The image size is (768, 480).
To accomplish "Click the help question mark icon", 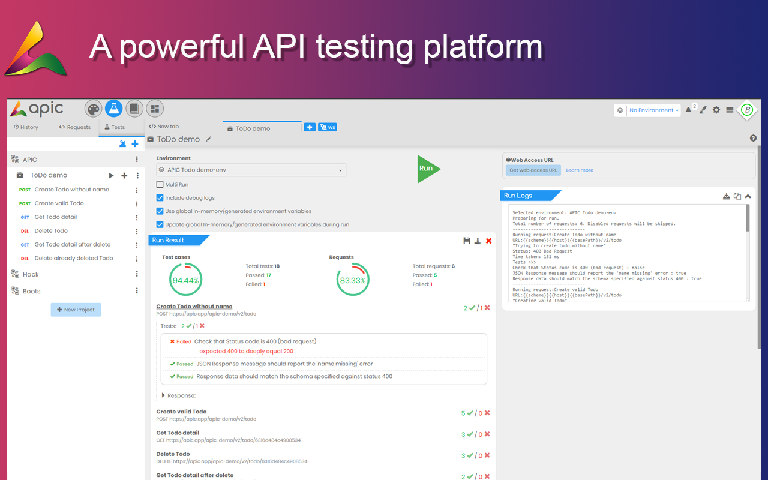I will click(753, 139).
